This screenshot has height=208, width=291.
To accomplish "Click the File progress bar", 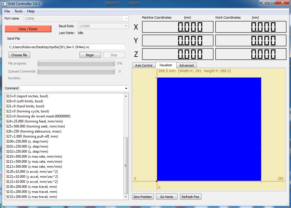I will coord(76,63).
